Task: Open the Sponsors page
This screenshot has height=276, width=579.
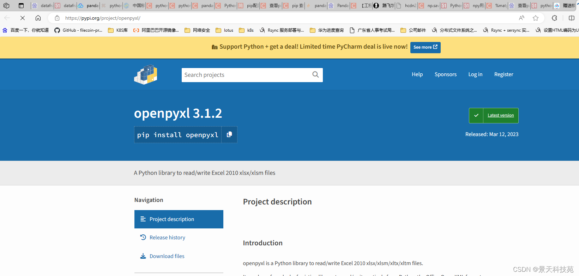Action: pos(446,74)
